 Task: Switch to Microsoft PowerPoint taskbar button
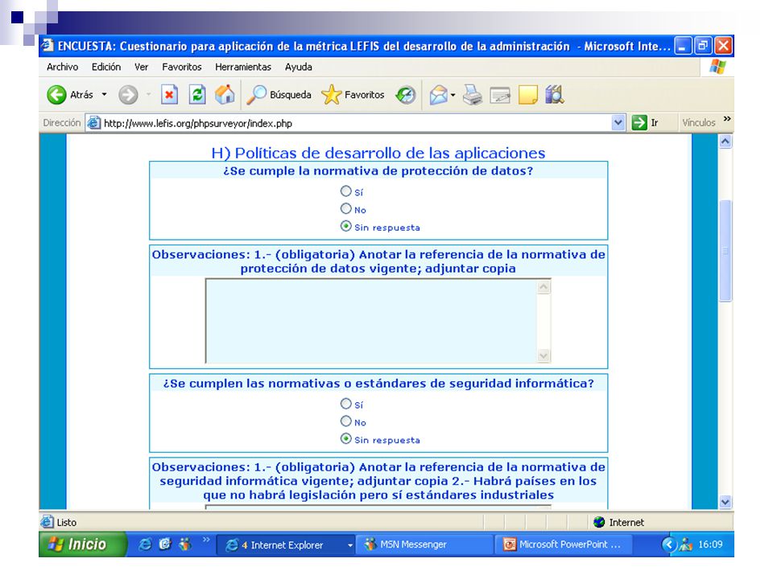pyautogui.click(x=563, y=544)
